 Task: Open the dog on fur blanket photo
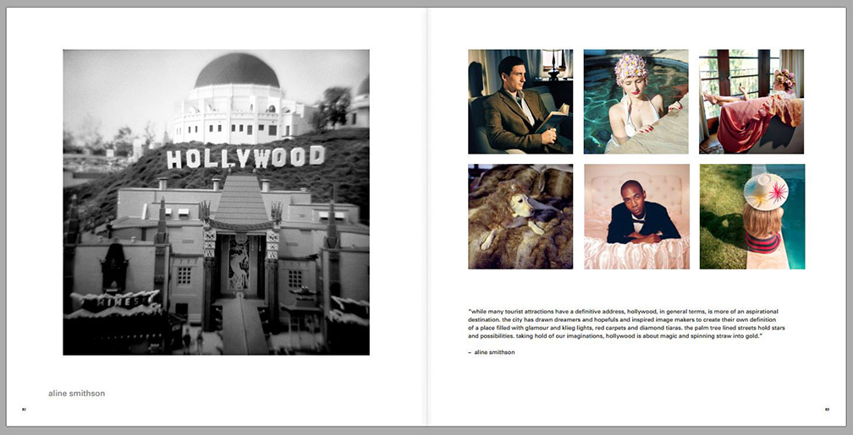(520, 216)
